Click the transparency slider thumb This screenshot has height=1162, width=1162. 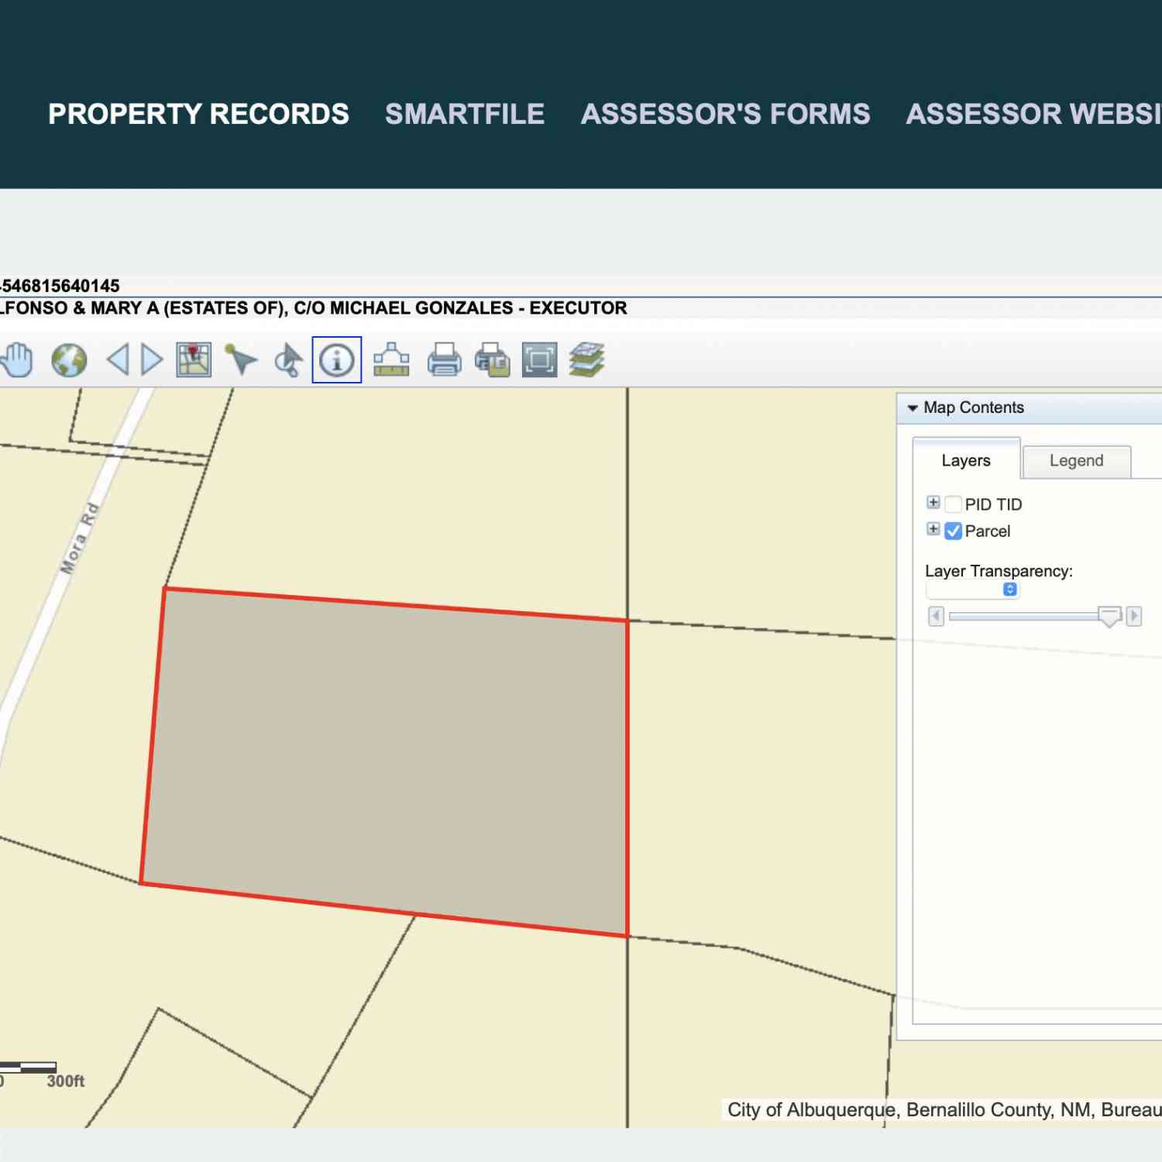point(1110,617)
